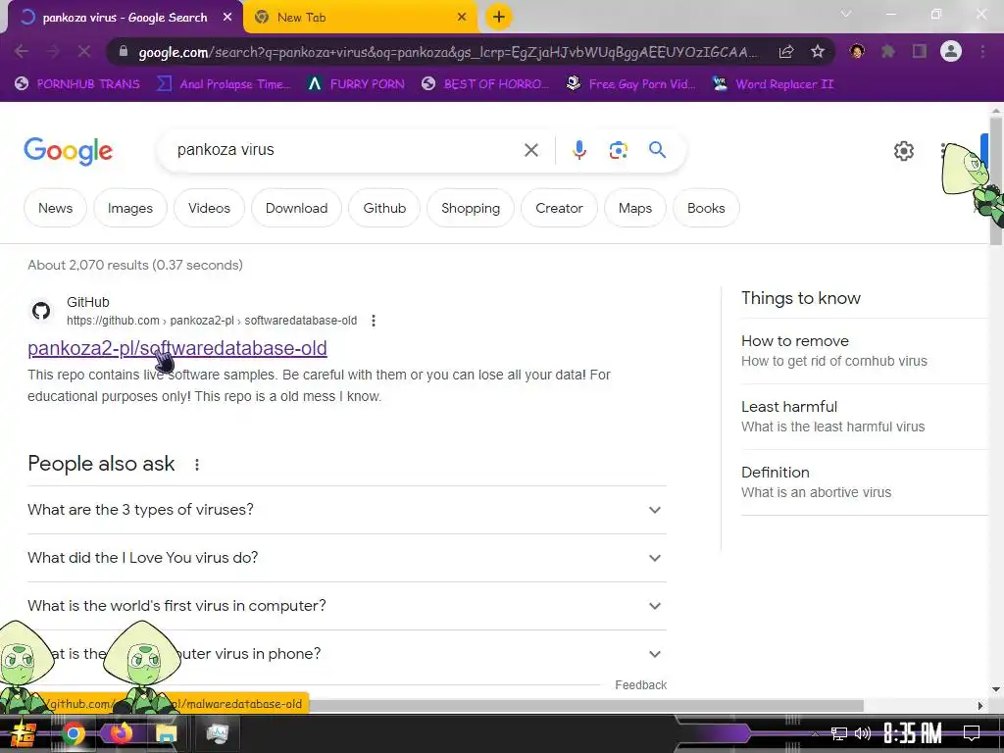Open notification center icon

(972, 733)
